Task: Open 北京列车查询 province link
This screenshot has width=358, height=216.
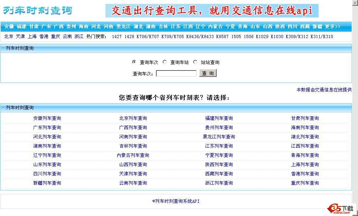Action: pos(133,118)
